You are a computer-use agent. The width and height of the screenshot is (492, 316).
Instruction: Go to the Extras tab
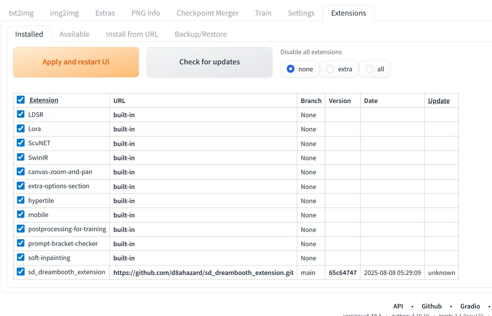pyautogui.click(x=105, y=13)
